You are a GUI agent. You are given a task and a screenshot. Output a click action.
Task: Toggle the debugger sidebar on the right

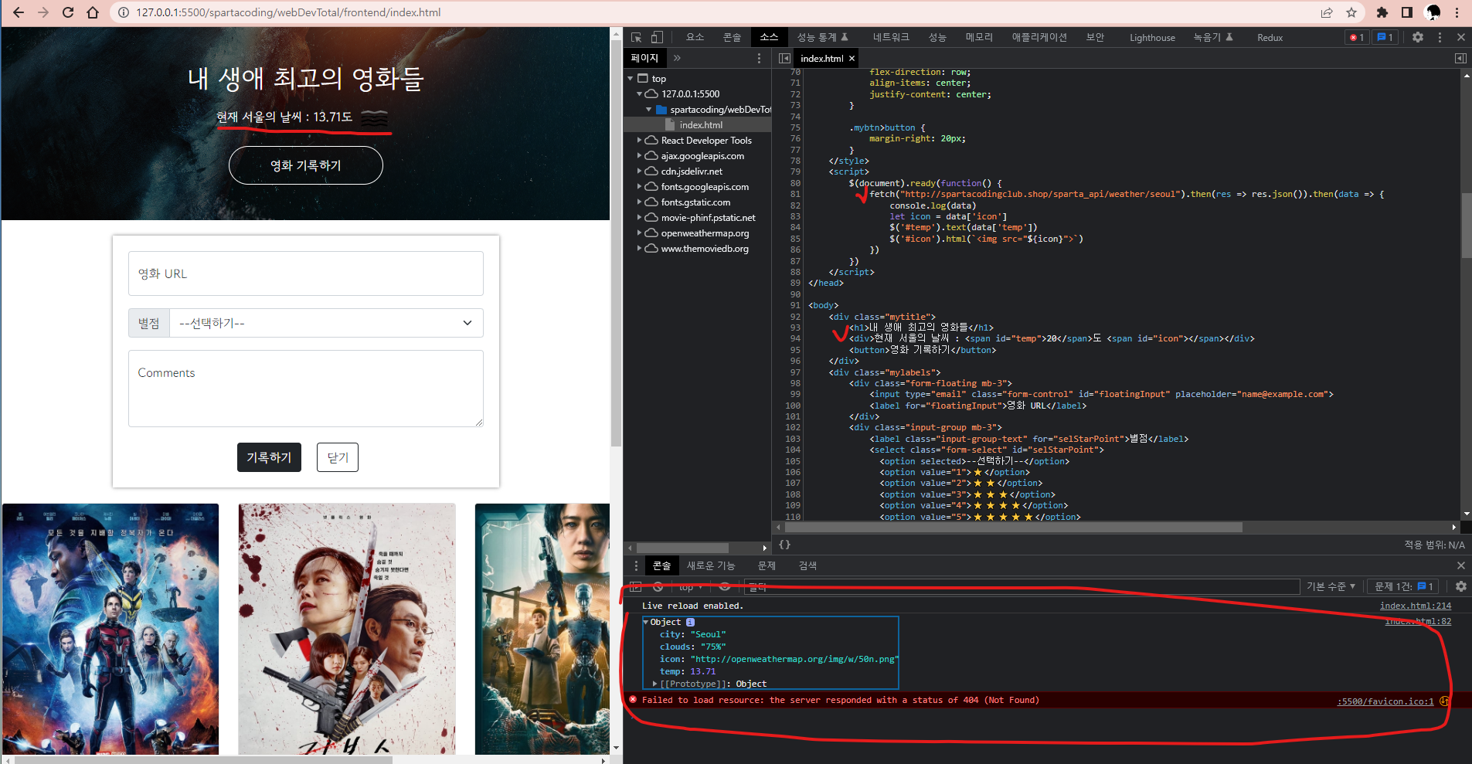pos(1460,58)
